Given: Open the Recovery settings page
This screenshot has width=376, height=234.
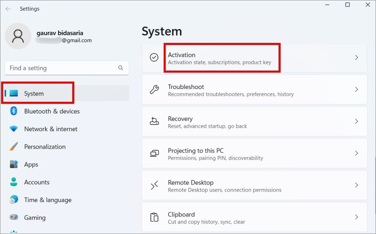Looking at the screenshot, I should click(x=254, y=121).
